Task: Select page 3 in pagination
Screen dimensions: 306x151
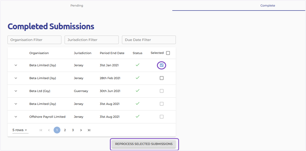Action: (73, 130)
